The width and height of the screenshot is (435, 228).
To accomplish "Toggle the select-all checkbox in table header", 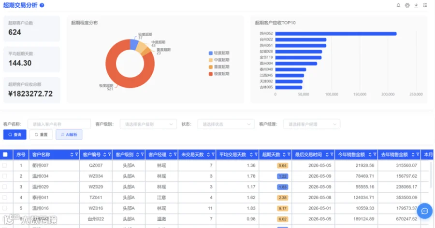I will point(5,154).
